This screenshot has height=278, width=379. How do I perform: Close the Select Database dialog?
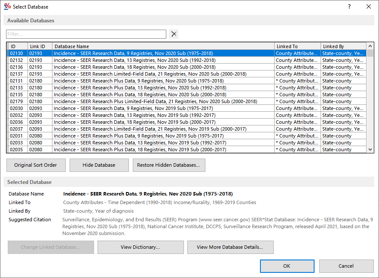click(368, 6)
